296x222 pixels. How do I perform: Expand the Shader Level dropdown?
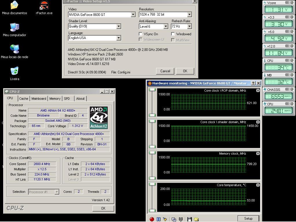click(x=119, y=26)
